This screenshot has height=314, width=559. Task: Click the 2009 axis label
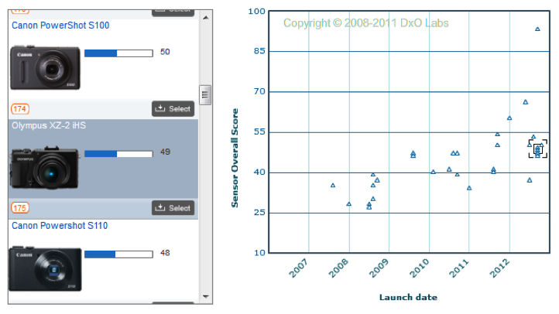point(379,269)
